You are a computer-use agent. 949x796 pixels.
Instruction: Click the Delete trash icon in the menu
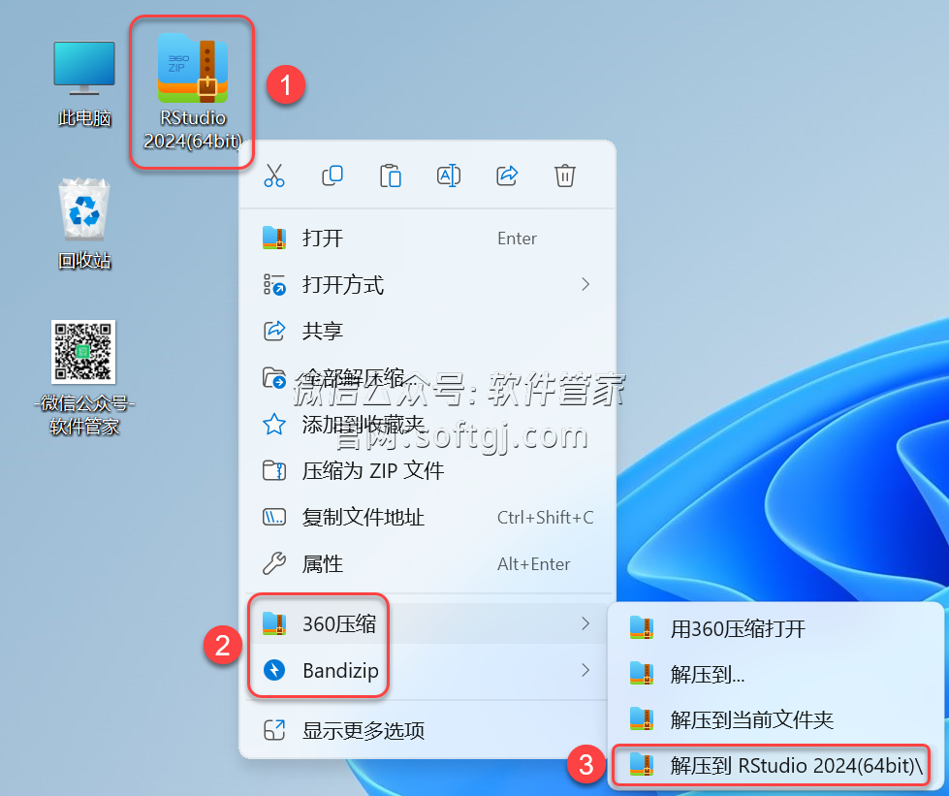[x=565, y=175]
